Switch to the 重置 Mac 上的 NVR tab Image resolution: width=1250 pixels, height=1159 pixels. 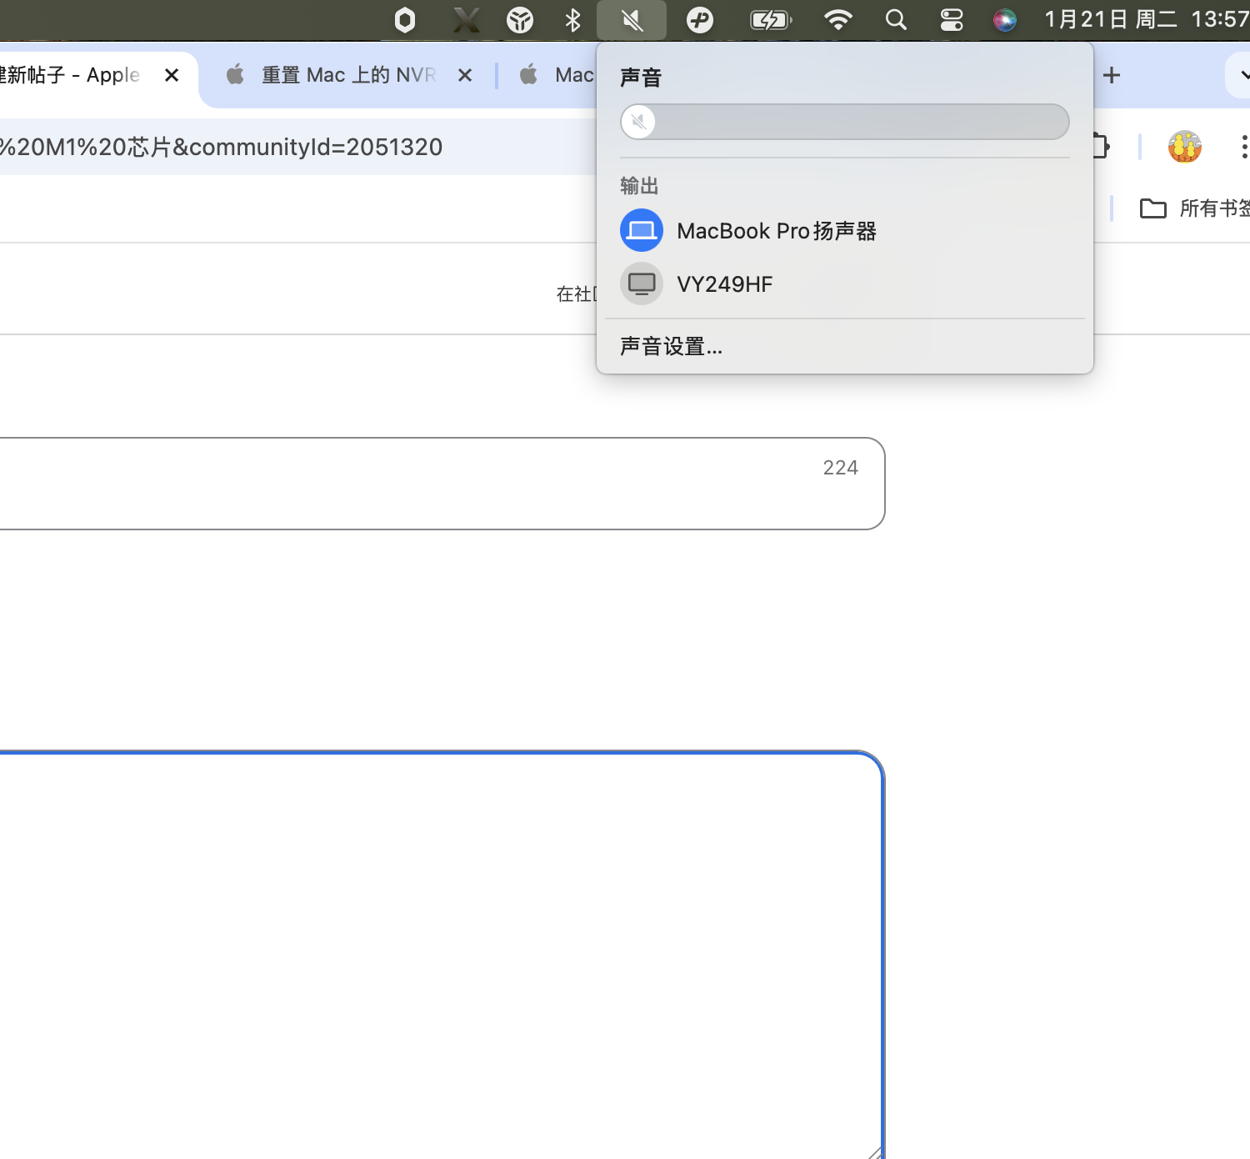point(347,75)
